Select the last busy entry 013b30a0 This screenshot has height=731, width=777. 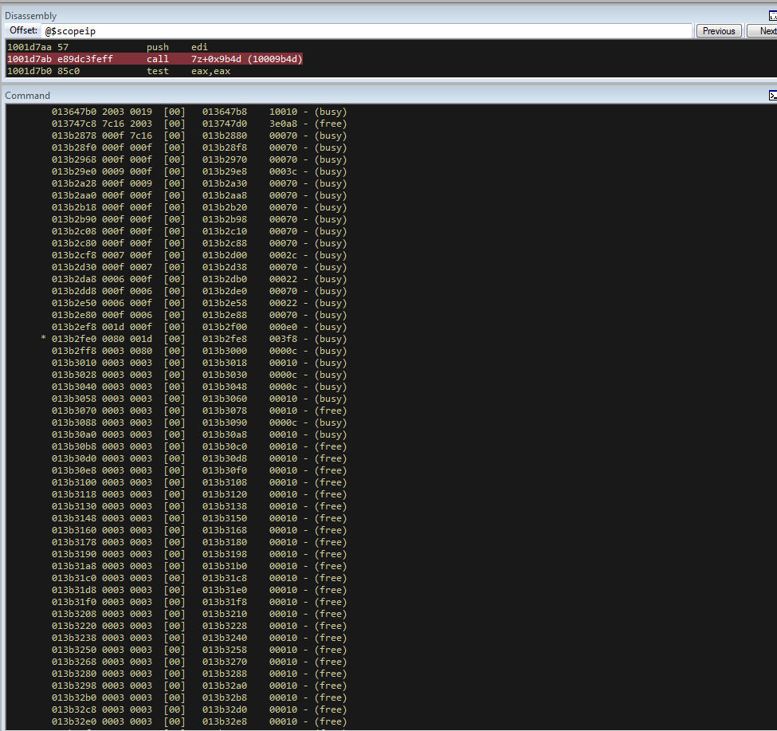pyautogui.click(x=199, y=434)
